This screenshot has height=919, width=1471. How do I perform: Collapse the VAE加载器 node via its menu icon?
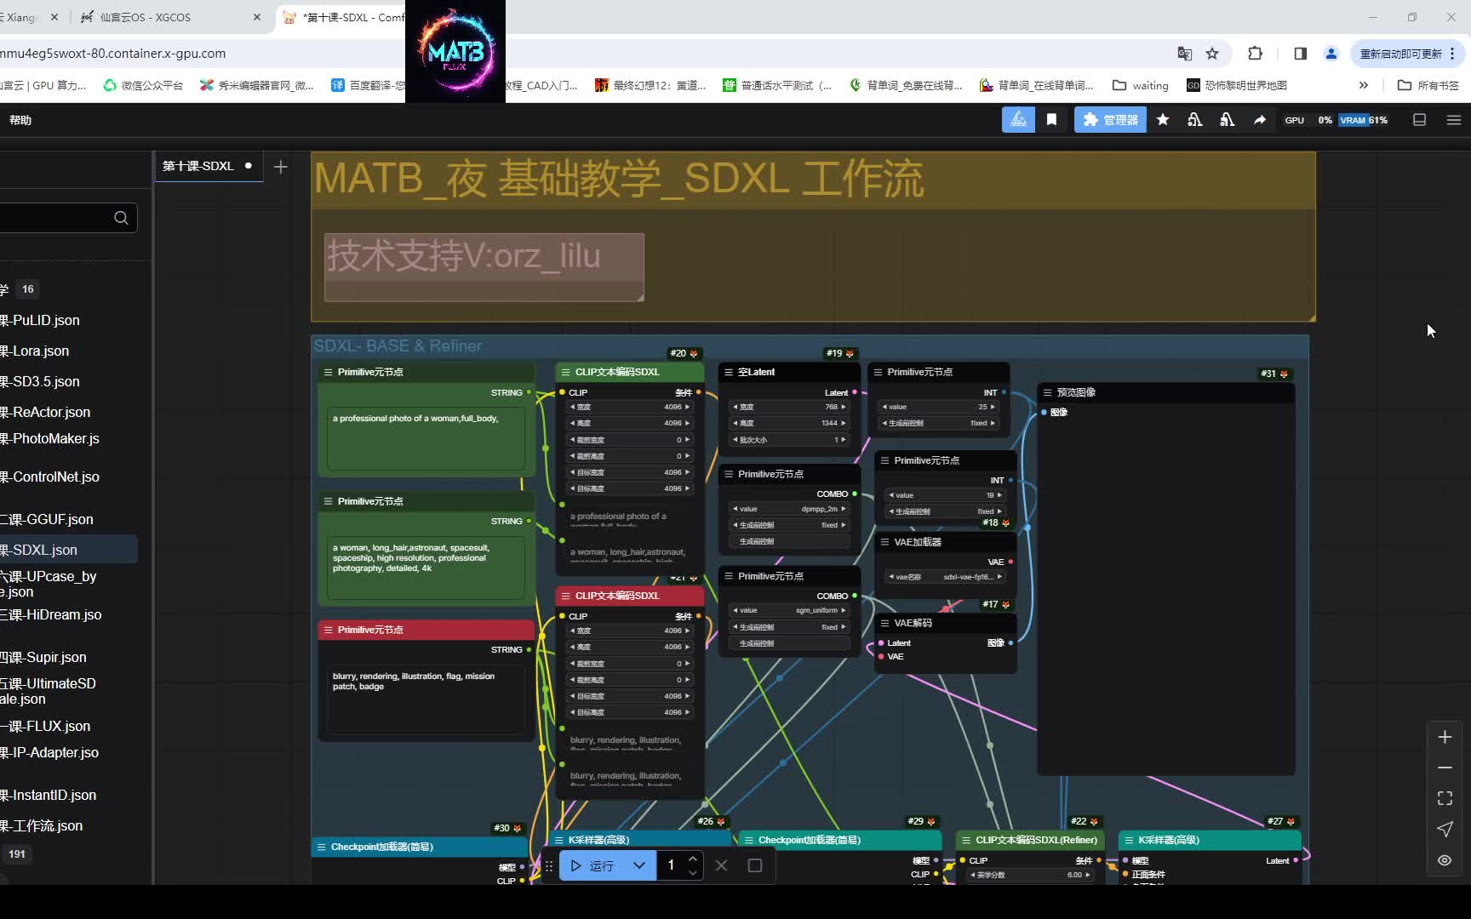point(884,542)
